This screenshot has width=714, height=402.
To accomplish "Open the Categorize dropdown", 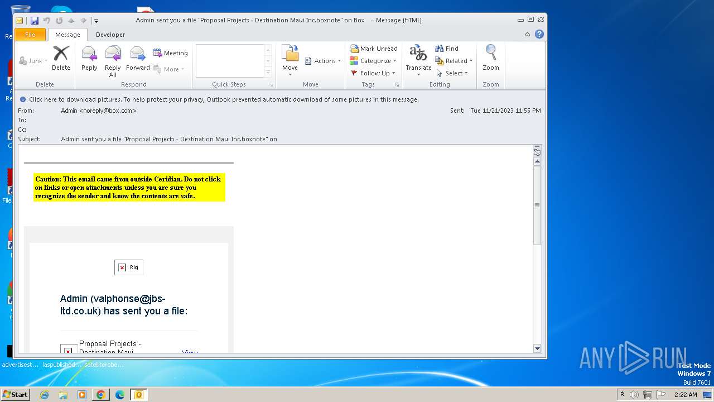I will pyautogui.click(x=373, y=61).
